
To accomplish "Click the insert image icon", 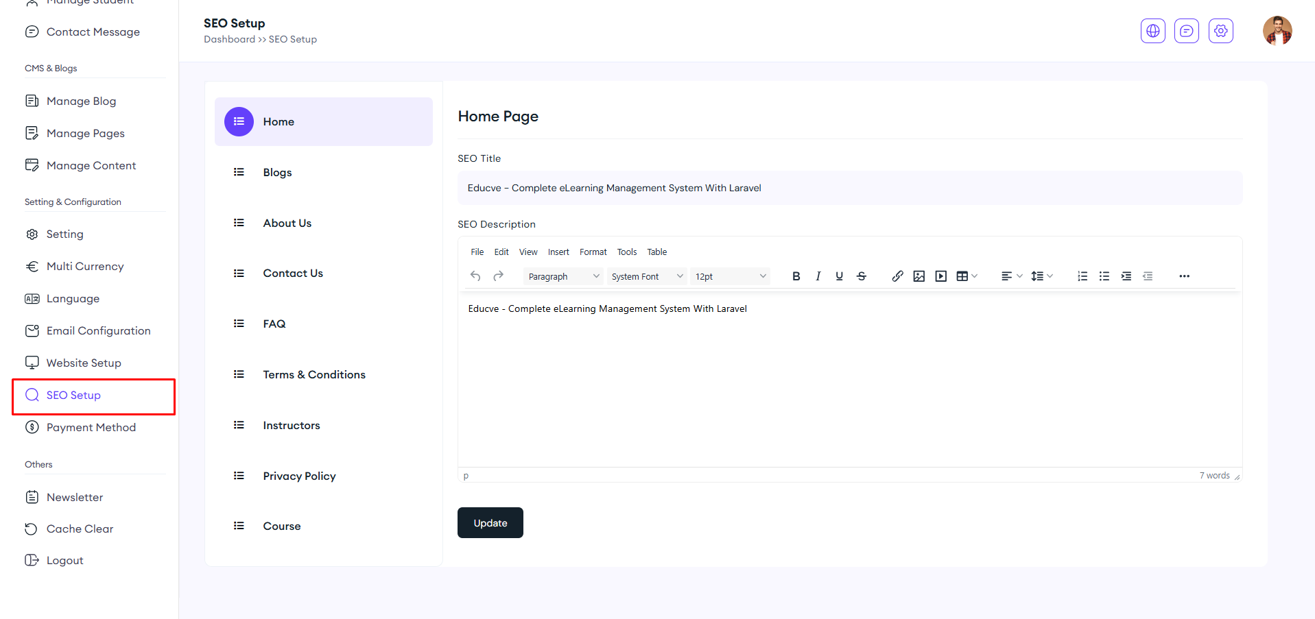I will pos(919,276).
